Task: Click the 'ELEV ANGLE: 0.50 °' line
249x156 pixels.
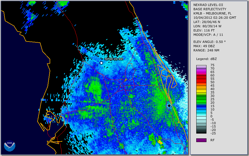Action: [210, 42]
